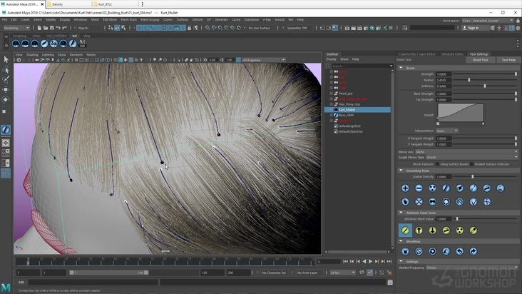Click the mirror triangle workflow icon
Image resolution: width=522 pixels, height=294 pixels.
coord(446,251)
